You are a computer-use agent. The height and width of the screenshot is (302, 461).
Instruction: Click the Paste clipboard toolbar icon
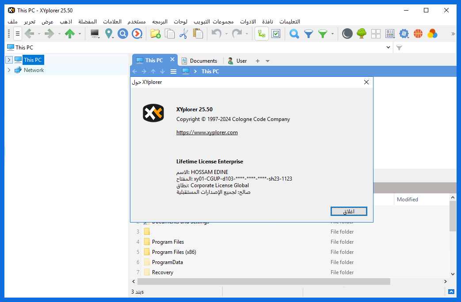point(198,34)
